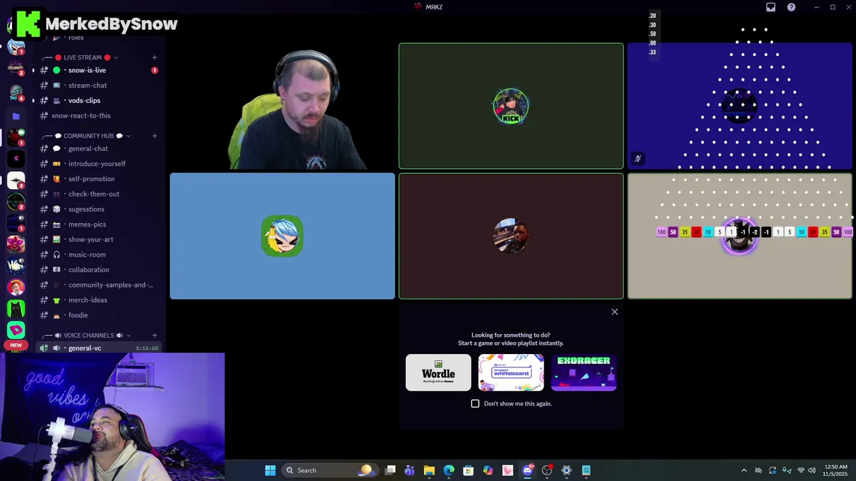Image resolution: width=856 pixels, height=481 pixels.
Task: Open the Discord help question mark
Action: 791,7
